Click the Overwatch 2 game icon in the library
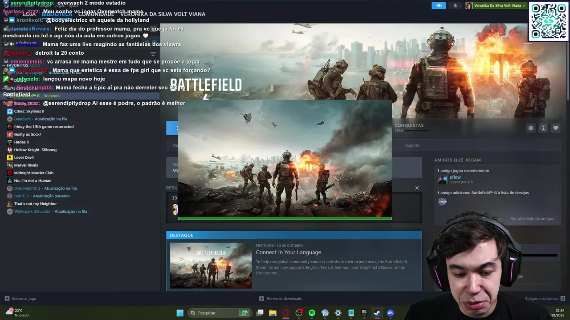 click(10, 188)
